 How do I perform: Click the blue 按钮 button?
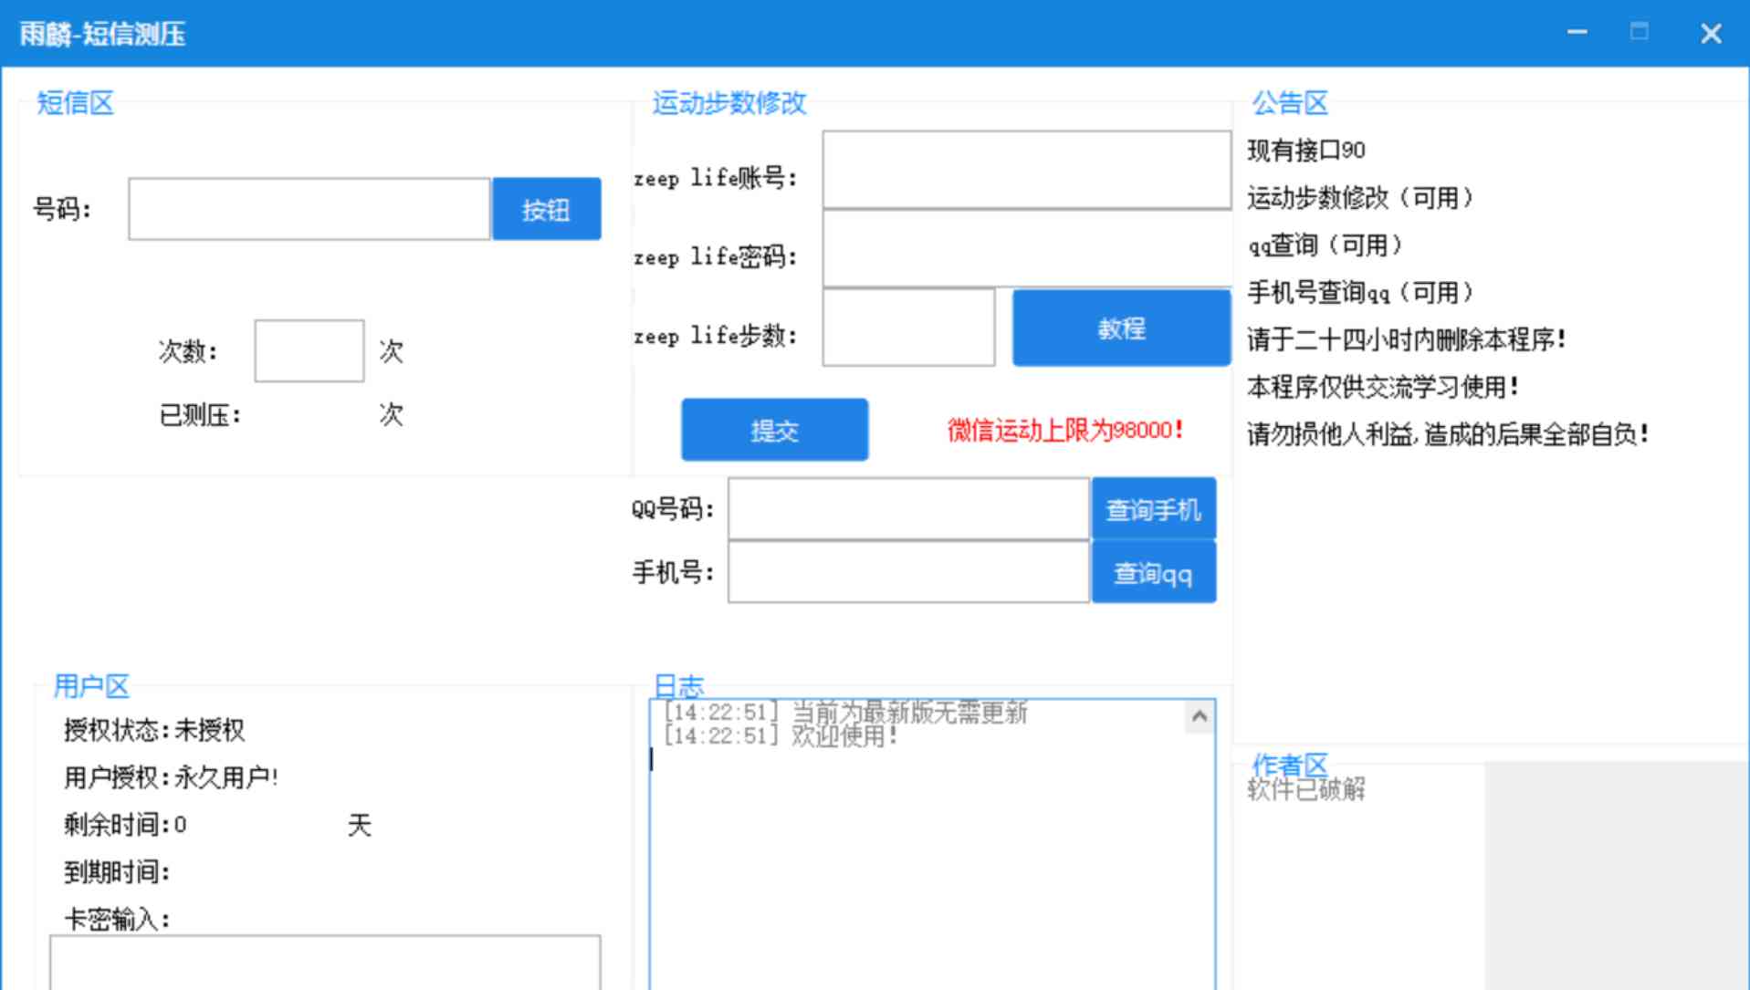tap(546, 209)
